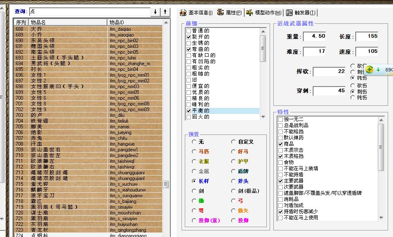Viewport: 393px width, 237px height.
Task: Click the 特性 list vertical scrollbar
Action: (381, 148)
